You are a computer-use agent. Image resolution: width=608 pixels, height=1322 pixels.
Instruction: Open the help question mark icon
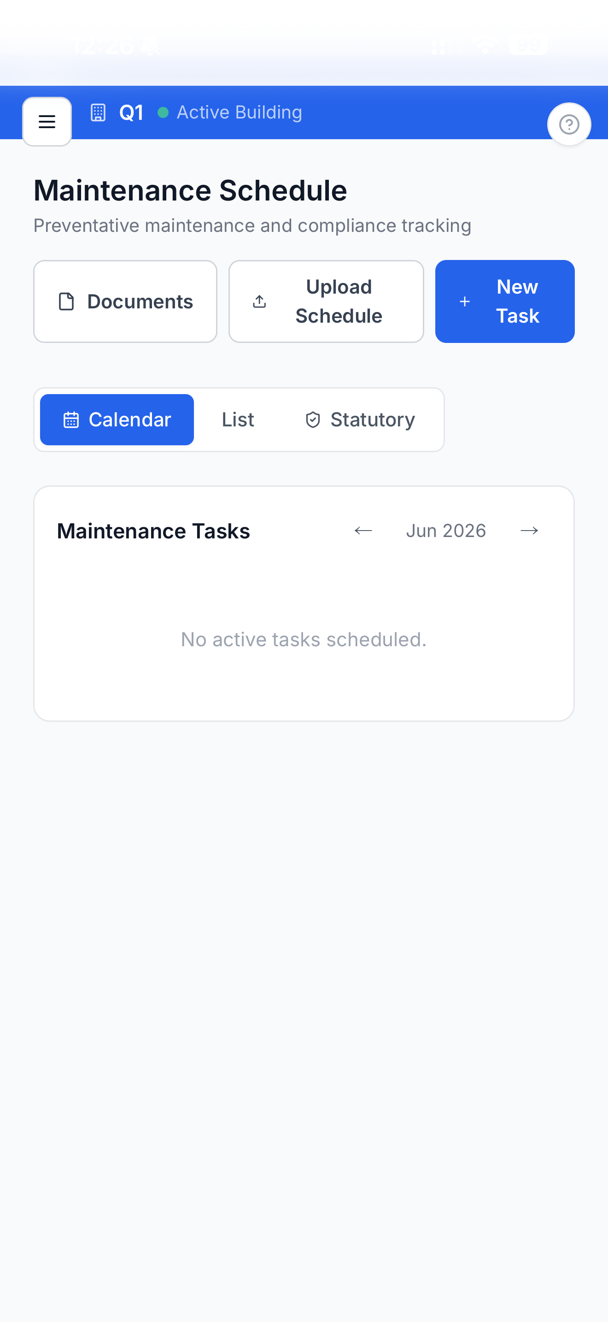tap(569, 124)
